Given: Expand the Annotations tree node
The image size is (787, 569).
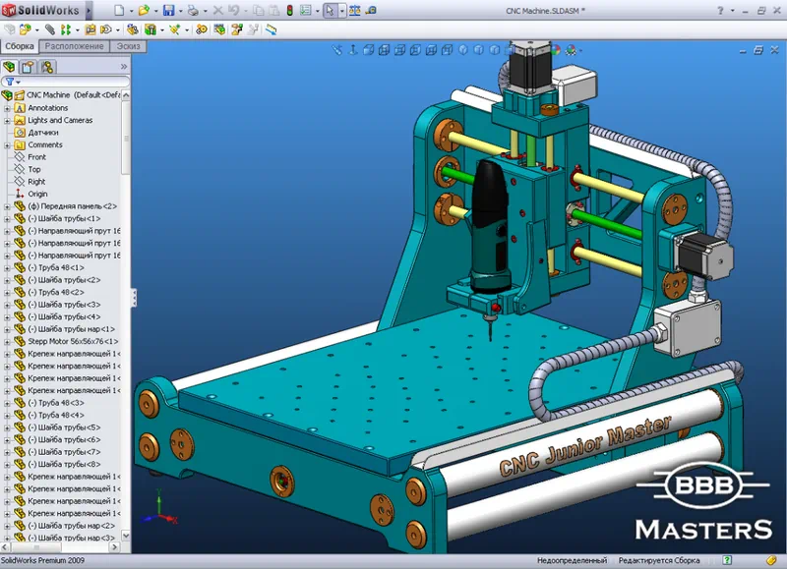Looking at the screenshot, I should 7,108.
